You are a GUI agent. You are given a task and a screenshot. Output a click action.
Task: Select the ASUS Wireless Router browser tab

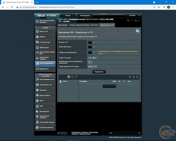tap(17, 2)
